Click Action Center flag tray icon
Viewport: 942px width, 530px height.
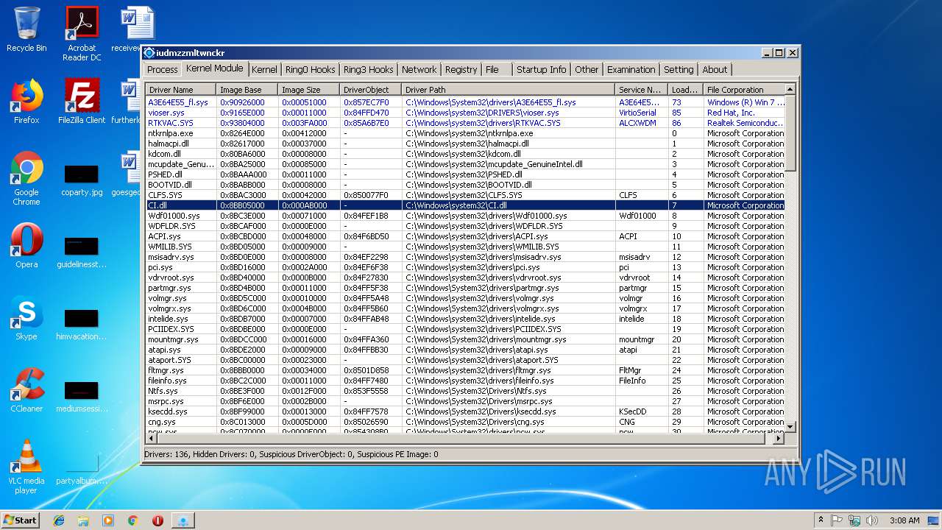(837, 520)
